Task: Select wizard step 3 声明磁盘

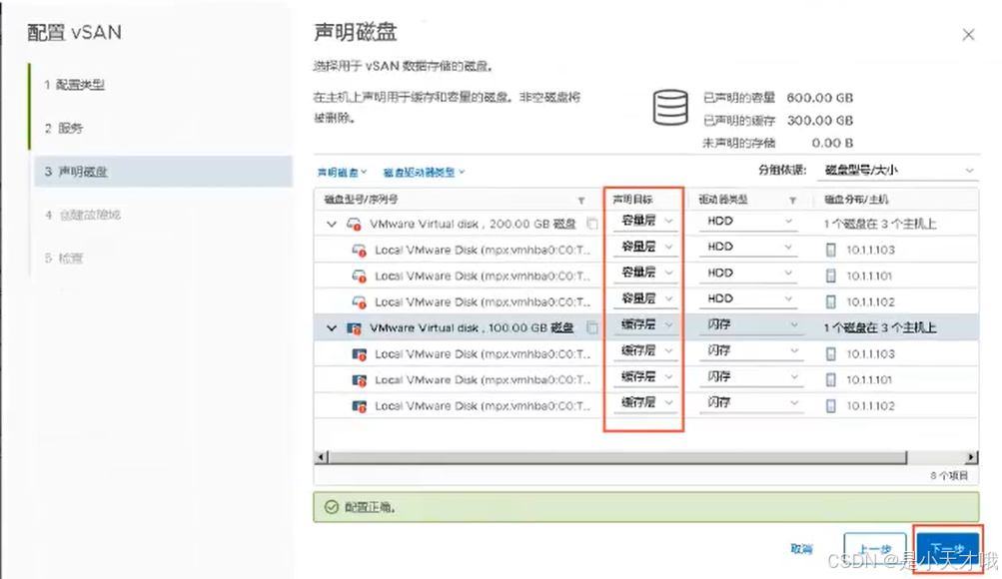Action: (163, 172)
